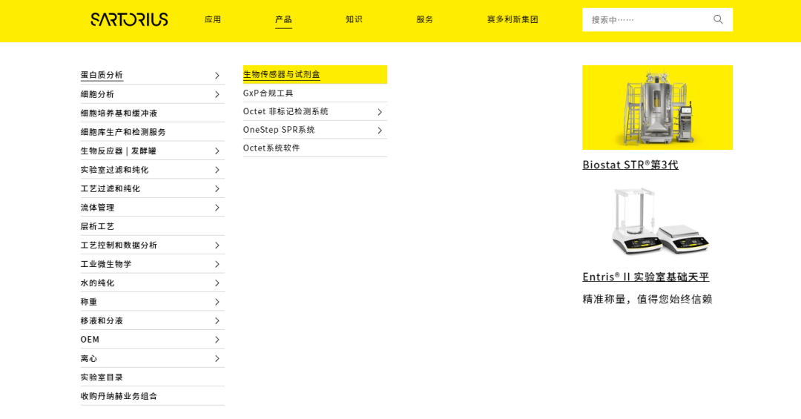This screenshot has width=801, height=419.
Task: Click 实验室过滤和纯化 label
Action: coord(114,170)
